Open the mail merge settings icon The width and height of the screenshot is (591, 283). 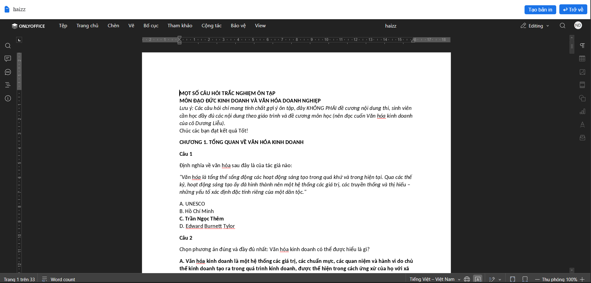(x=582, y=138)
